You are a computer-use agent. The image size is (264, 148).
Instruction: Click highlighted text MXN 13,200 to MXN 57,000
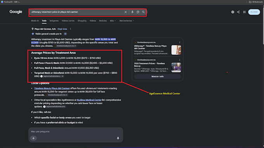coord(73,41)
